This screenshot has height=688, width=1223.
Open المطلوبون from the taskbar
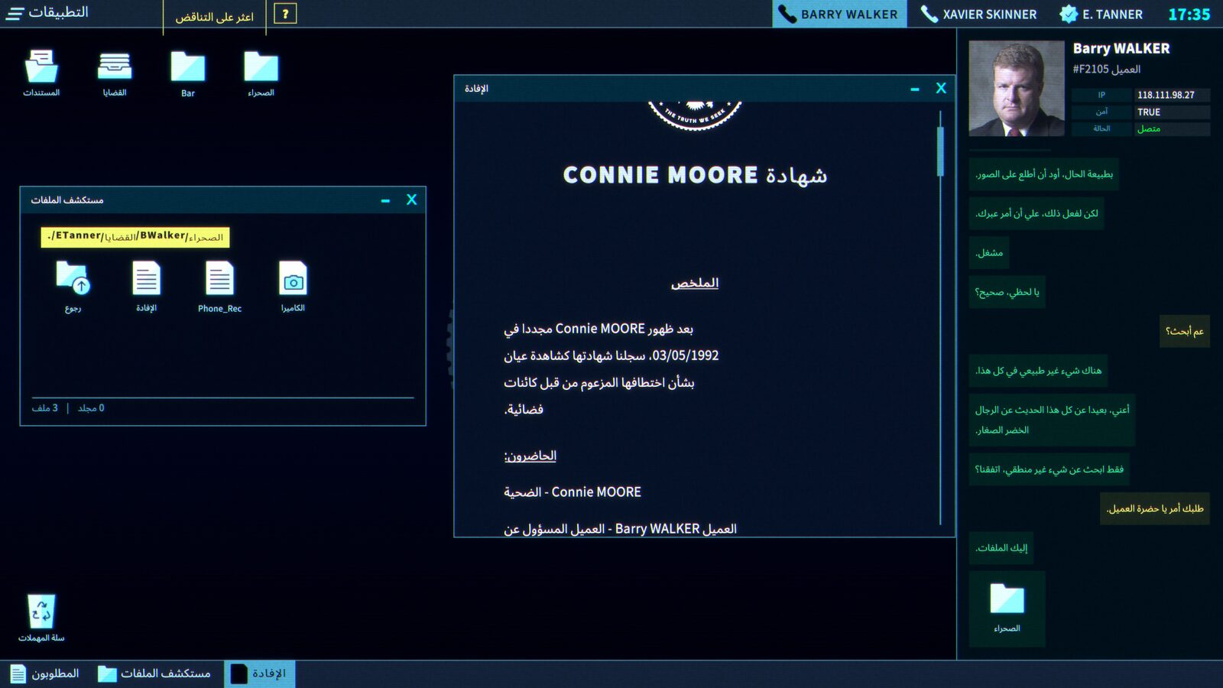(x=45, y=673)
